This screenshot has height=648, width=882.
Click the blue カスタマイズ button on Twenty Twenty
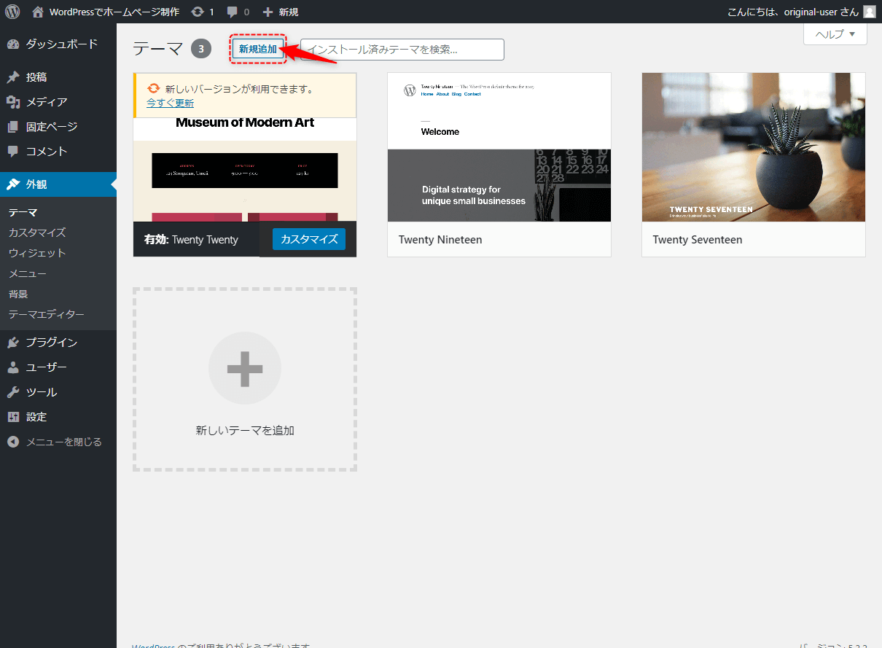tap(309, 239)
